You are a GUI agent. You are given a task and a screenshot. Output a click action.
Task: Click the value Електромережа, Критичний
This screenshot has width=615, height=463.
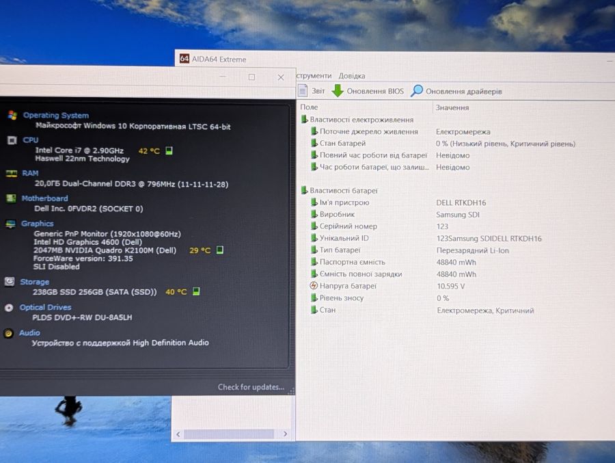[x=485, y=310]
